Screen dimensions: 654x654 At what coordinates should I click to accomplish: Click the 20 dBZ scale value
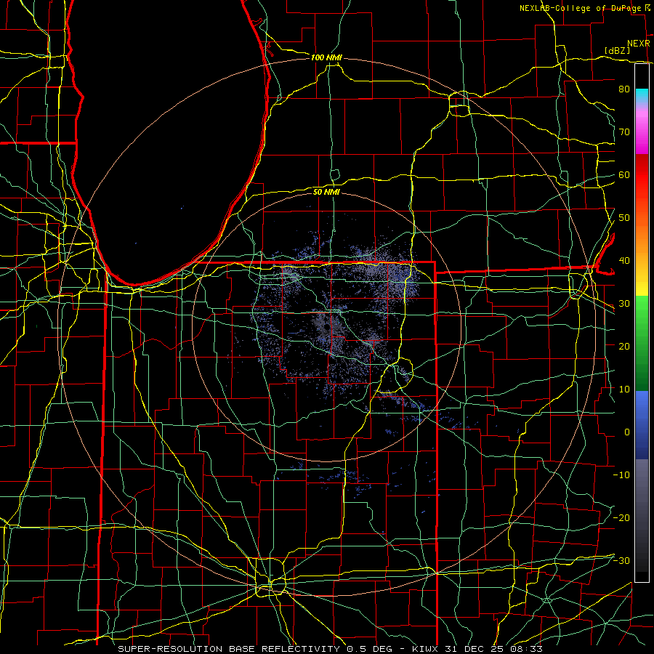(624, 346)
